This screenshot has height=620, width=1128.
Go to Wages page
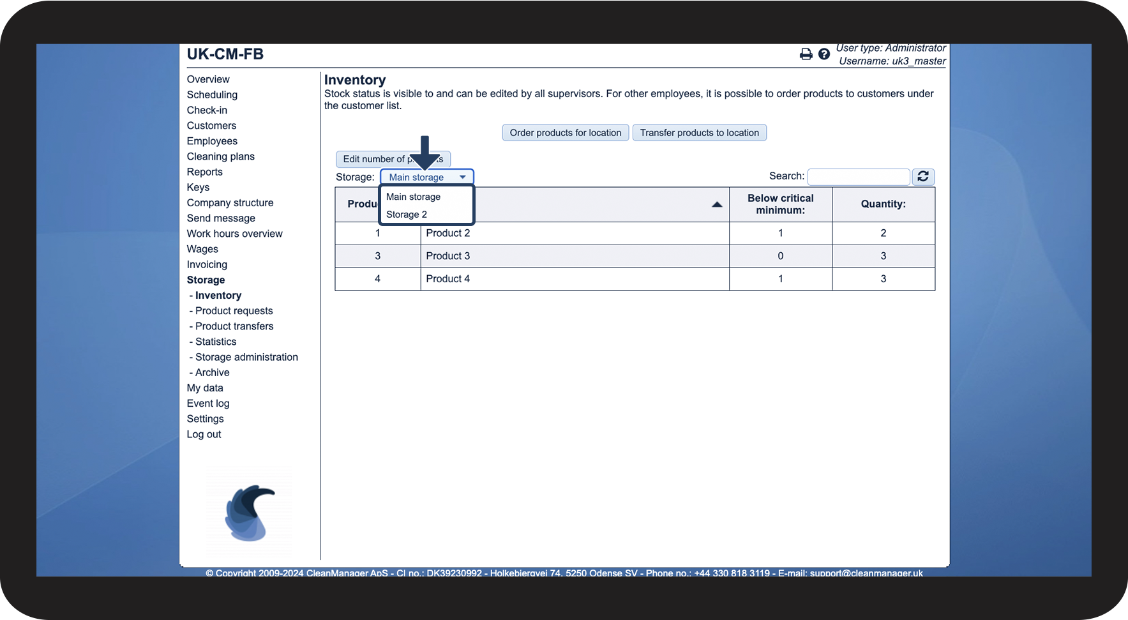point(202,249)
